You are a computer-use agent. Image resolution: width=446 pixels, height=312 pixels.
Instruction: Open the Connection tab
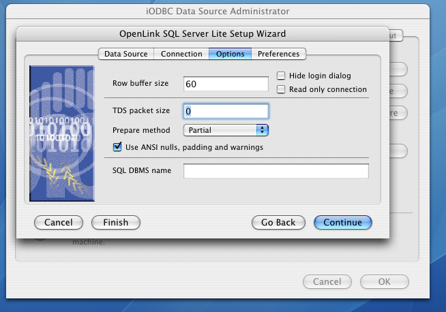(x=181, y=54)
